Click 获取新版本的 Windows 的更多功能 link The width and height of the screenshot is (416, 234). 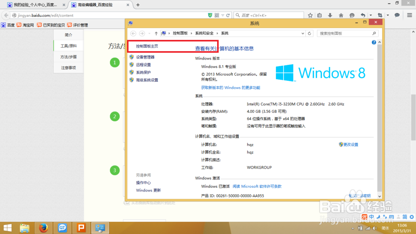click(x=230, y=88)
